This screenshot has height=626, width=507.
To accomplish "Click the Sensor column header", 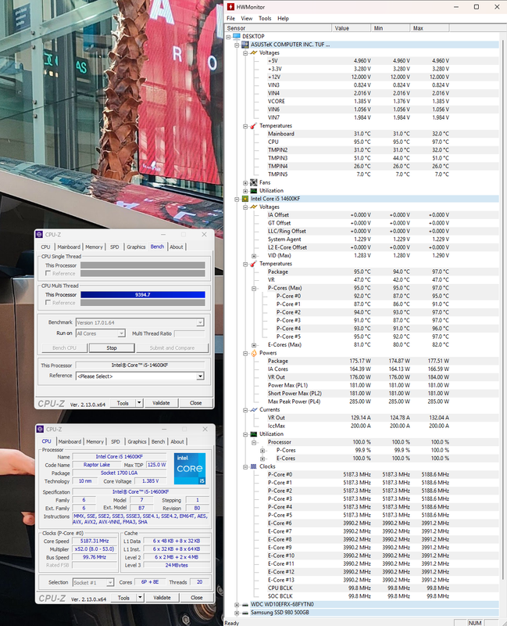I will [278, 28].
